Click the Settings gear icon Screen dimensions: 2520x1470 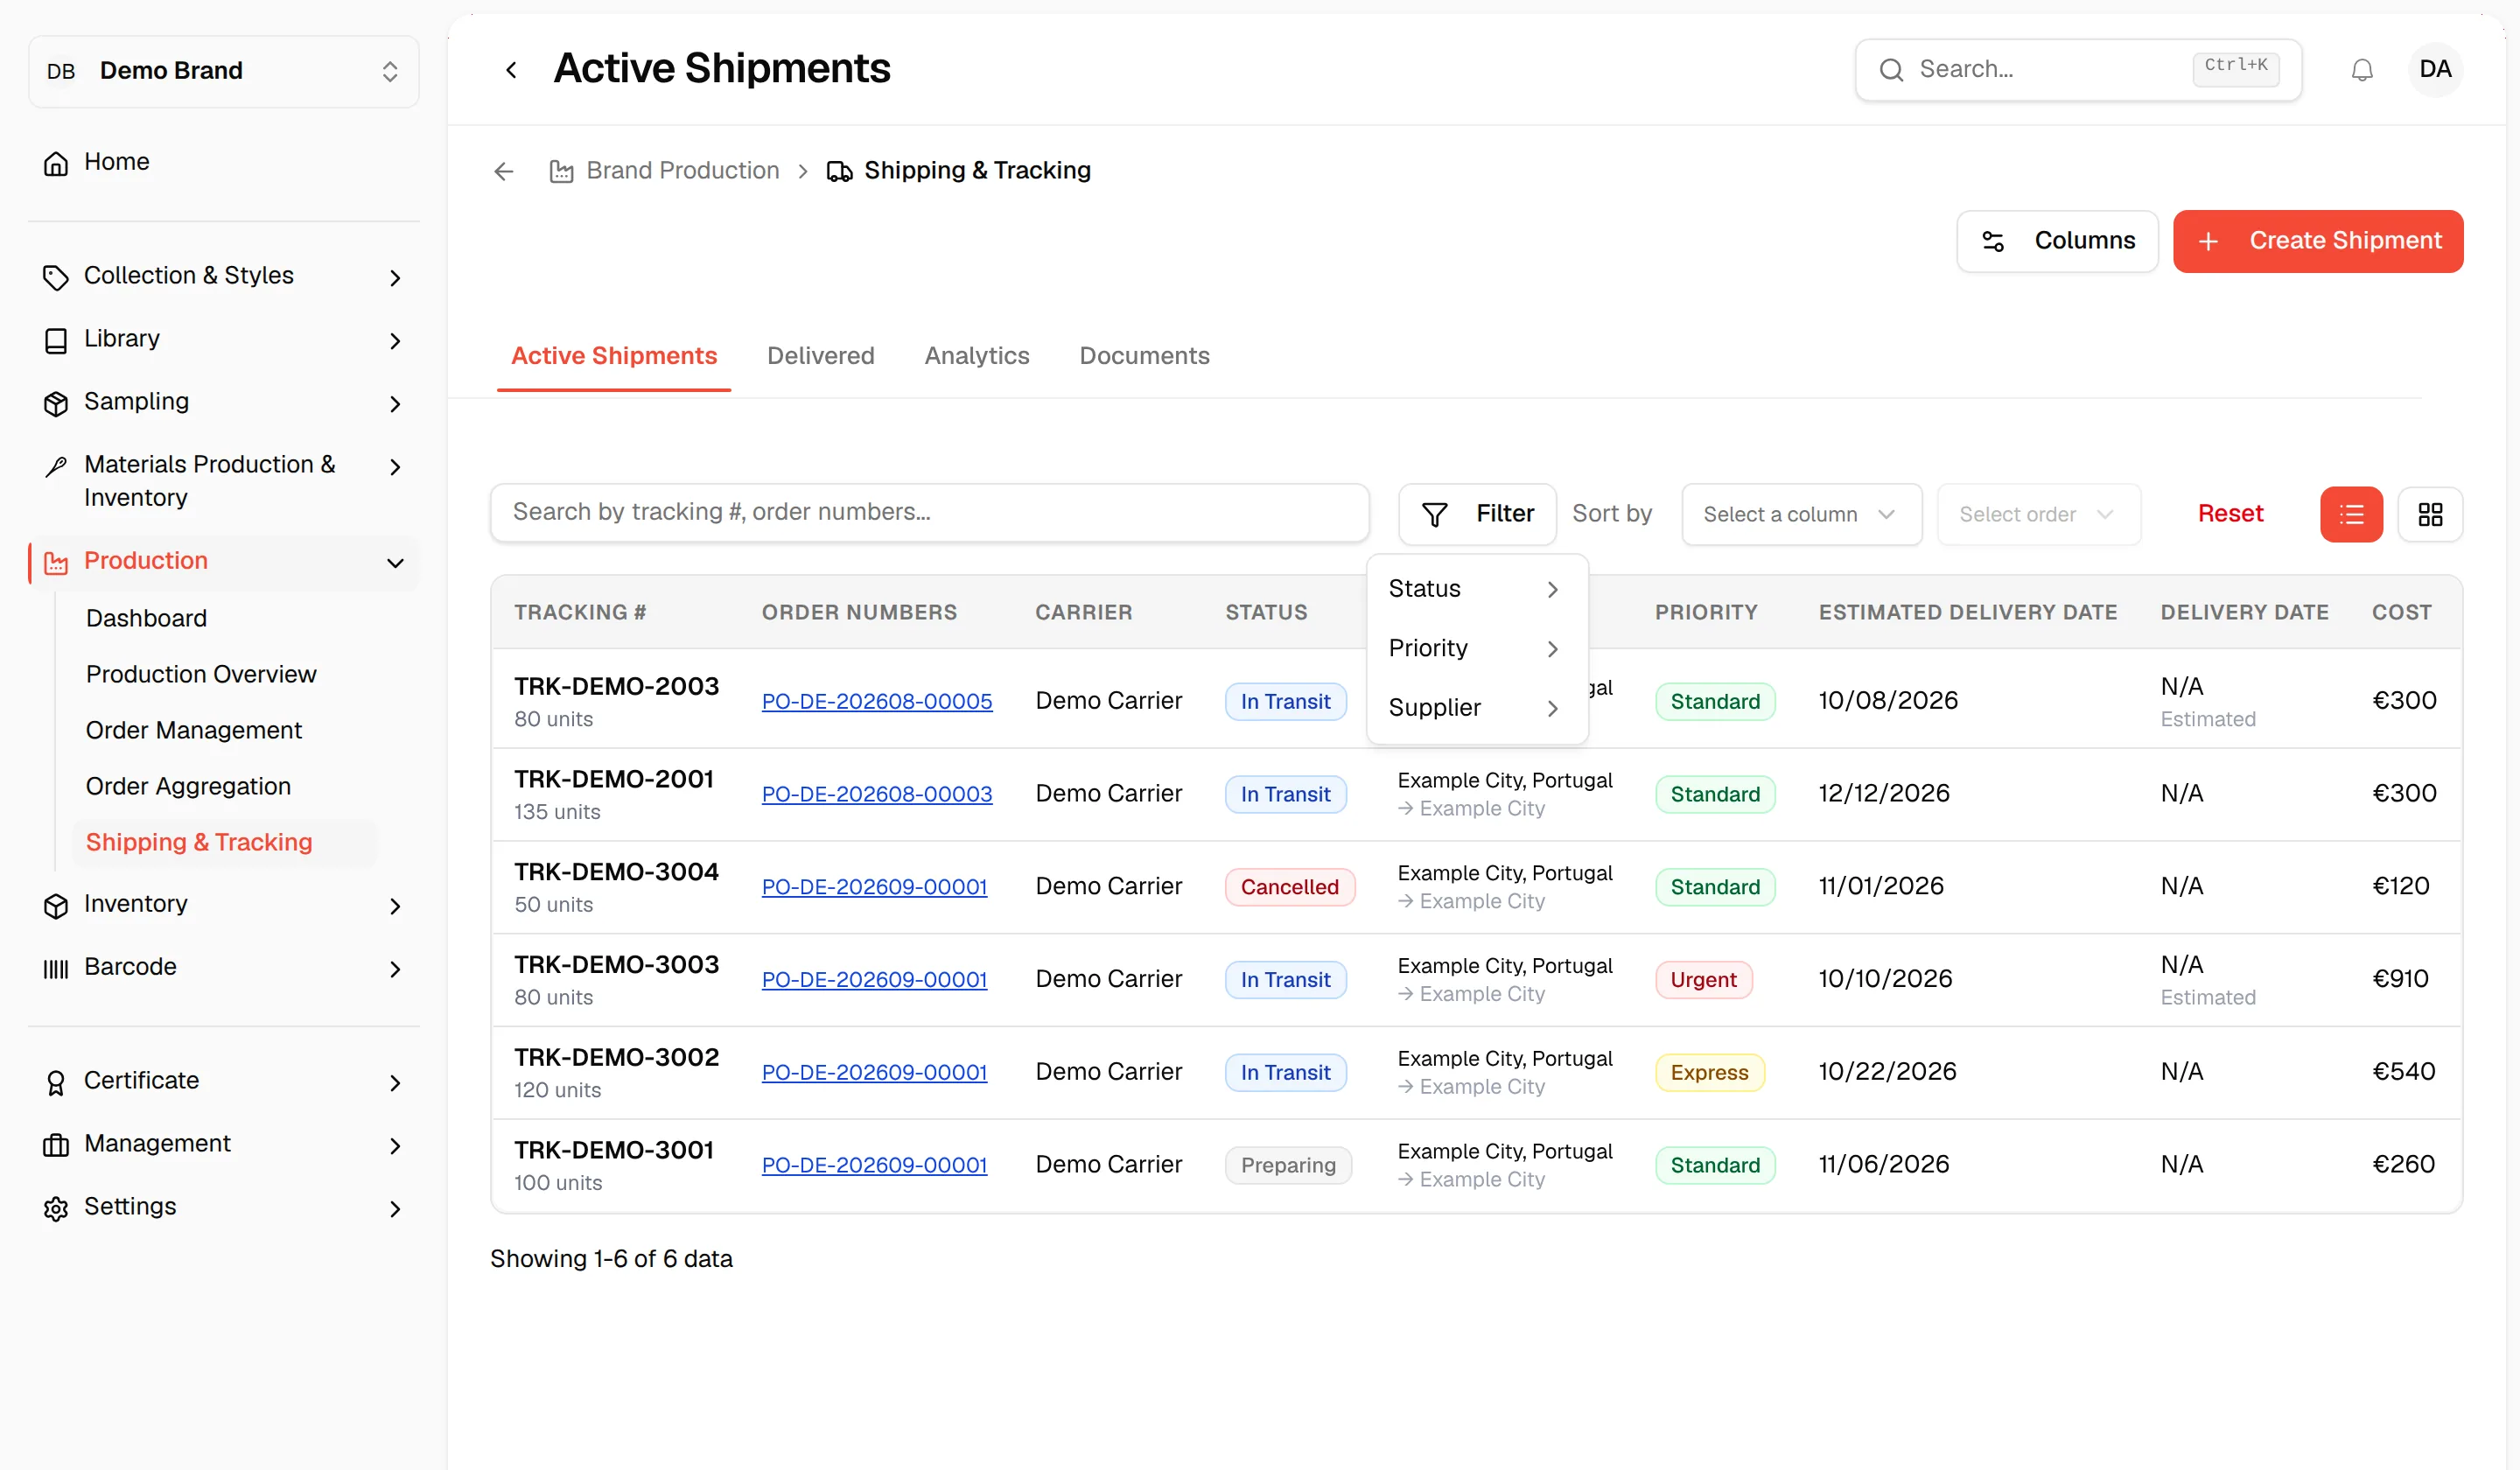[x=56, y=1208]
